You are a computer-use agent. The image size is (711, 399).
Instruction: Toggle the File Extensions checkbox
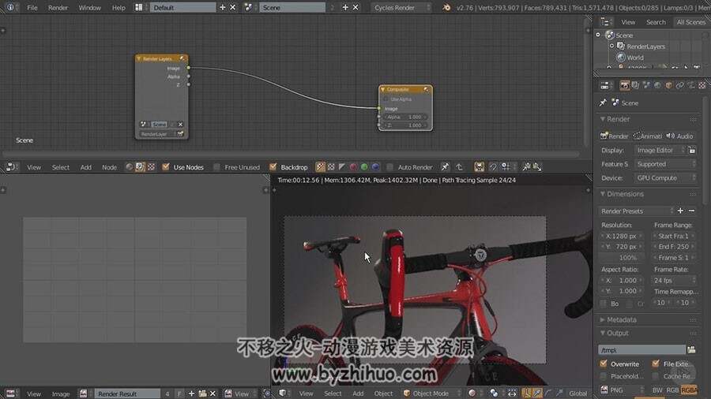pyautogui.click(x=656, y=364)
